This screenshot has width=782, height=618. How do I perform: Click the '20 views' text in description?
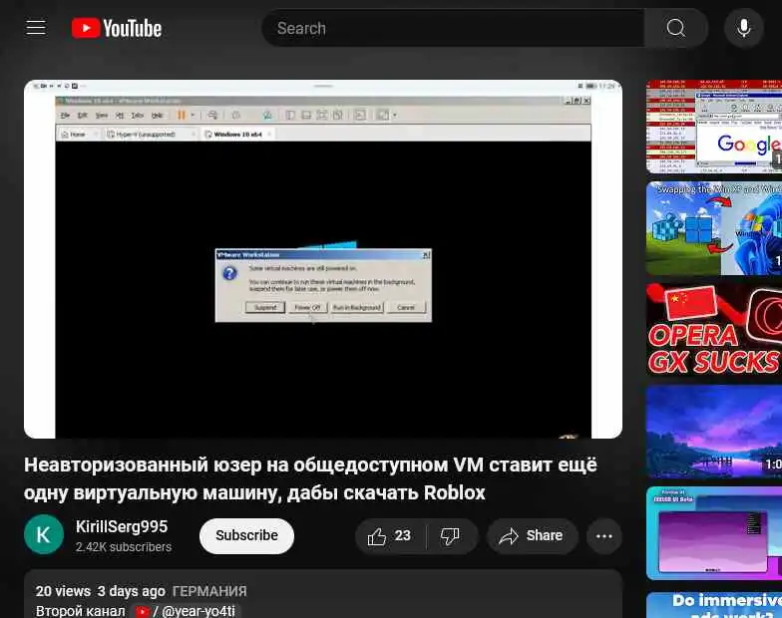[x=63, y=591]
